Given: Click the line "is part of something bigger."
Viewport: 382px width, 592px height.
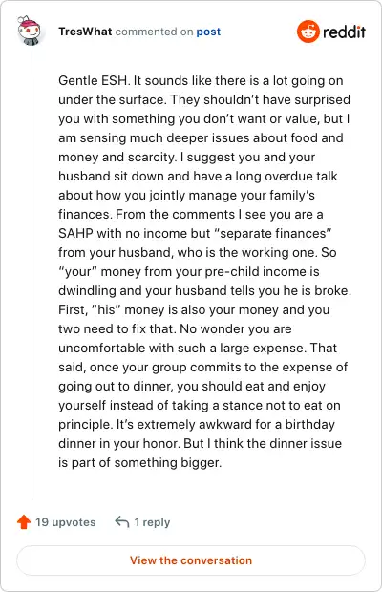Looking at the screenshot, I should [139, 462].
